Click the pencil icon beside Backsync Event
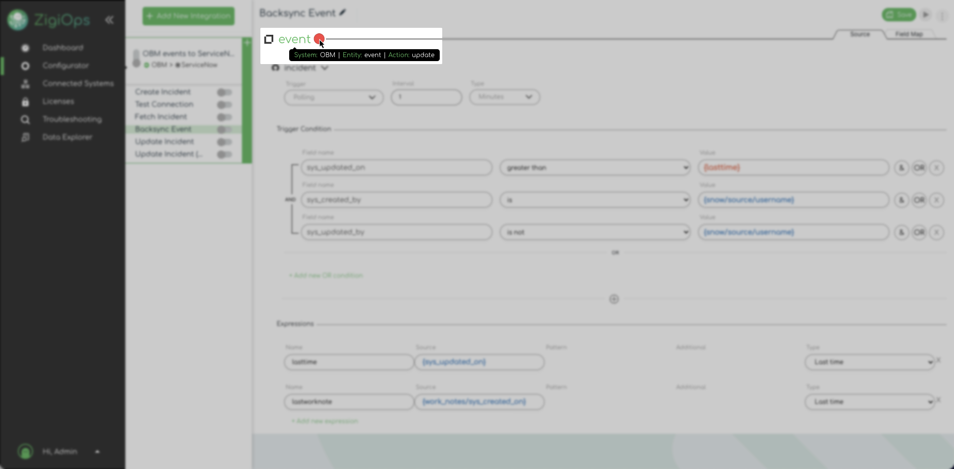 coord(343,13)
